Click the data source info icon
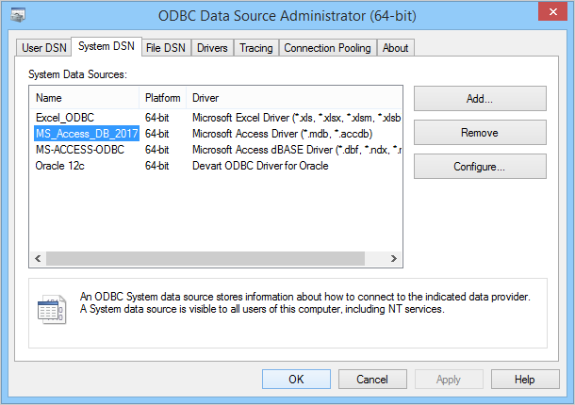 (50, 308)
